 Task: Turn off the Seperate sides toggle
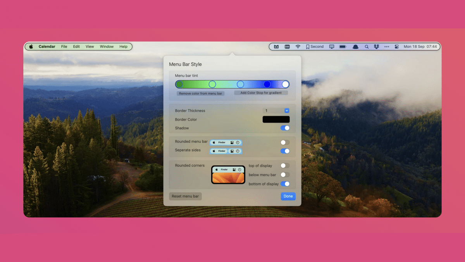(285, 151)
